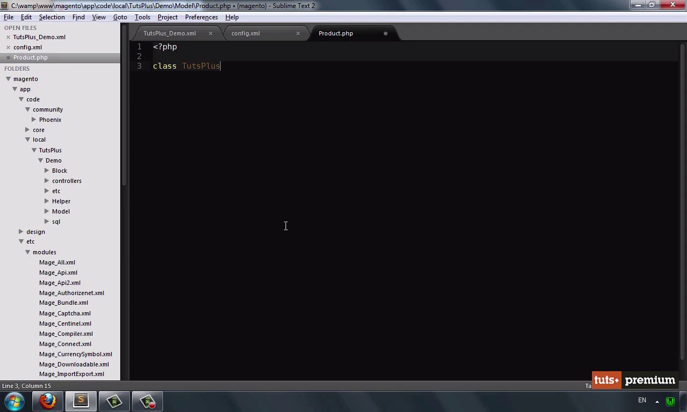Open Mage_Api.xml in sidebar
Screen dimensions: 687x412
click(x=58, y=273)
